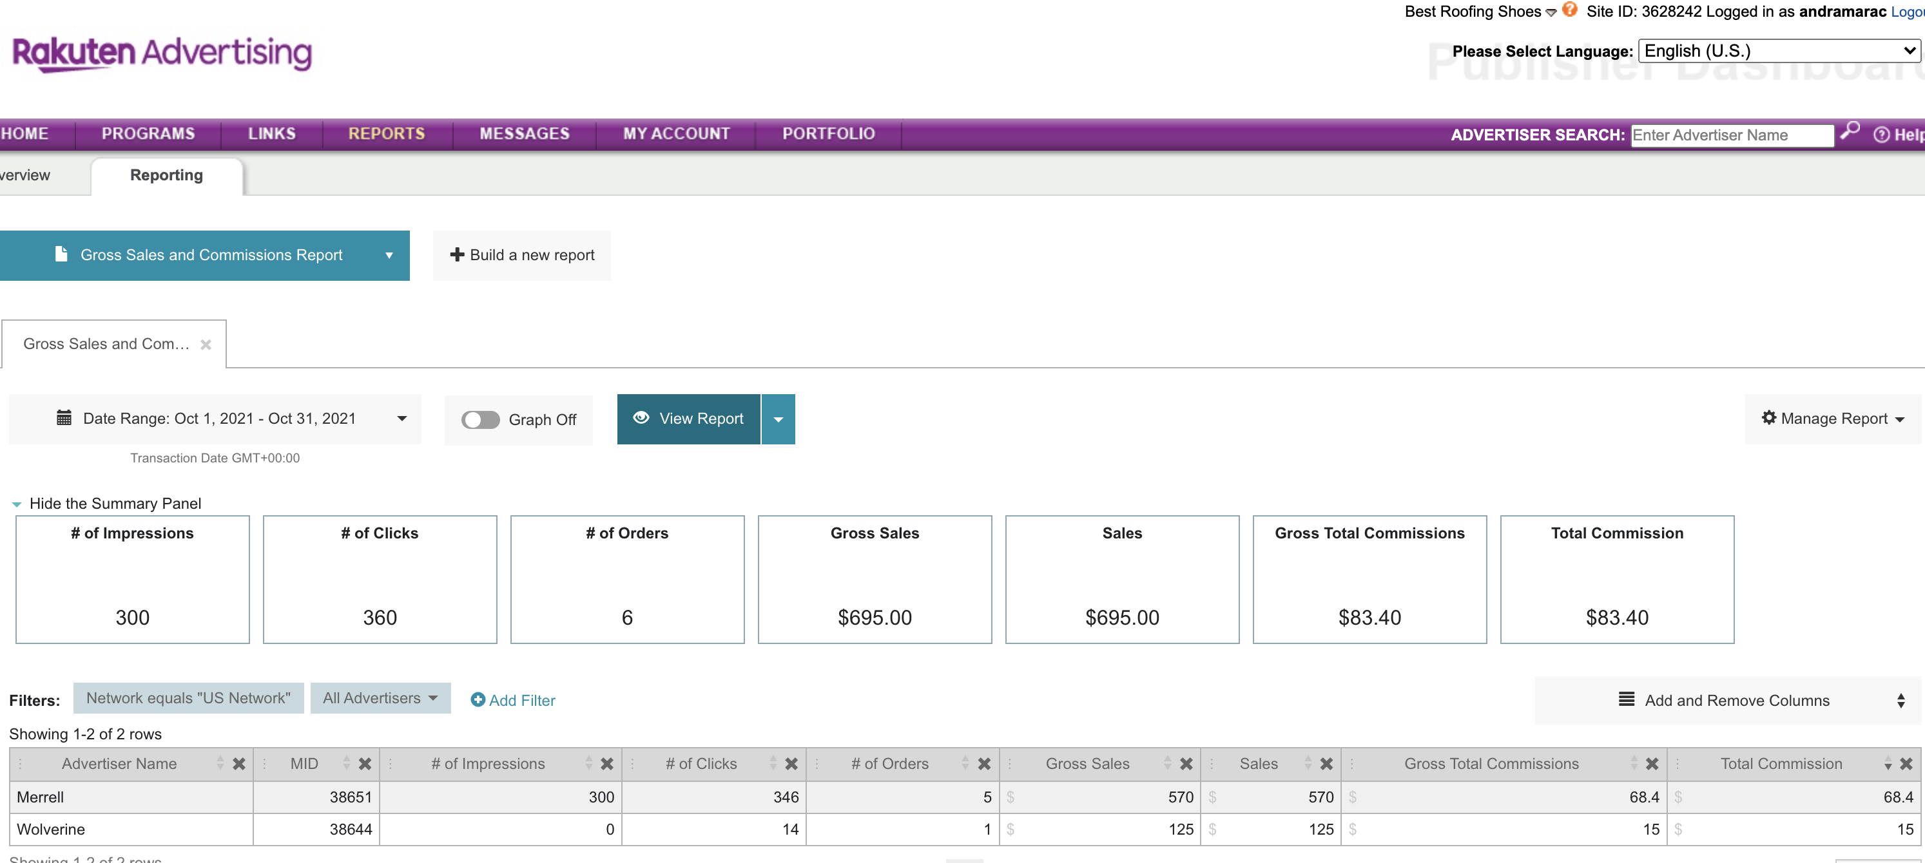Sort by Sales column arrows
Image resolution: width=1925 pixels, height=863 pixels.
[1308, 763]
